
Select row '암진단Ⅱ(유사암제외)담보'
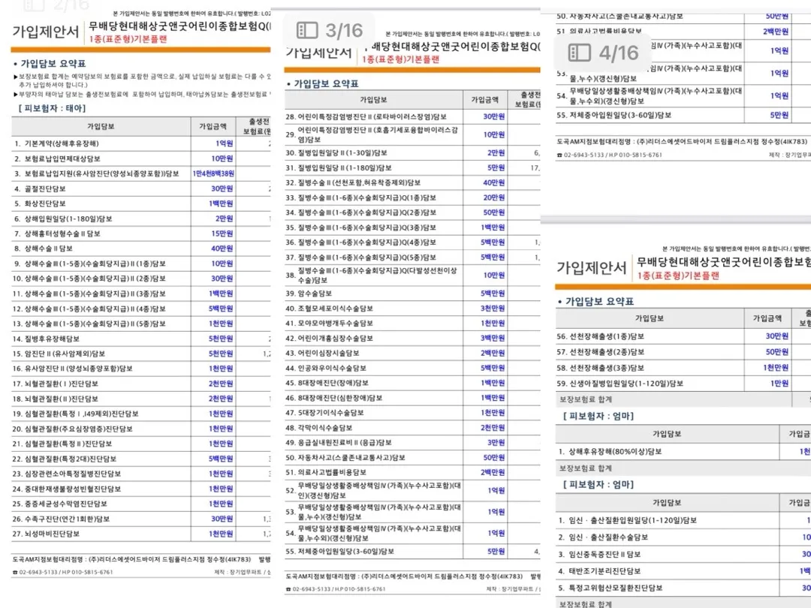(140, 354)
